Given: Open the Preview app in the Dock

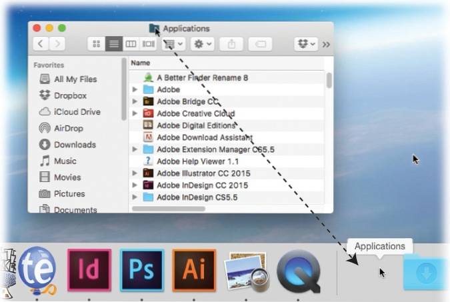Looking at the screenshot, I should pos(246,271).
